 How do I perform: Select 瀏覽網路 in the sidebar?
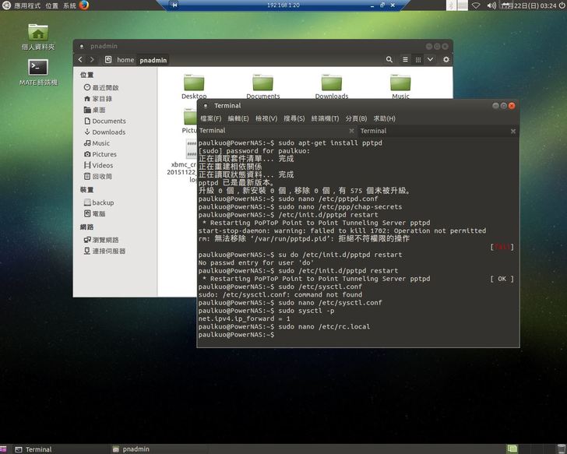[x=105, y=240]
